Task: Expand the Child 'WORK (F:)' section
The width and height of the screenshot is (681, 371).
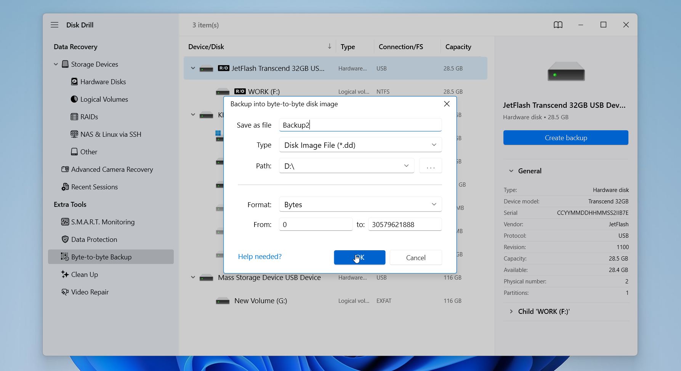Action: (511, 312)
